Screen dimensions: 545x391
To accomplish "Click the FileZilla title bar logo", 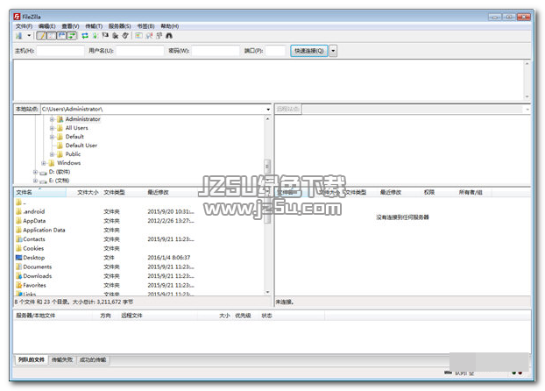I will [x=17, y=17].
